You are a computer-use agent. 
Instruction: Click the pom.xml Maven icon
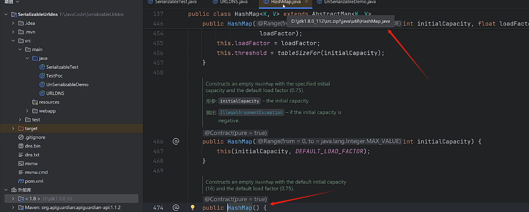click(x=21, y=181)
